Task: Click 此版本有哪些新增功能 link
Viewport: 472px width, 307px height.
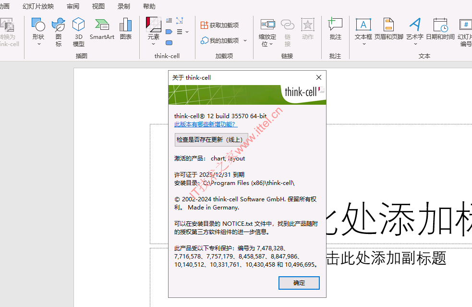Action: pos(206,124)
